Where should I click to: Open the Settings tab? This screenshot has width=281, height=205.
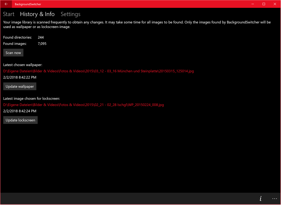pos(71,14)
